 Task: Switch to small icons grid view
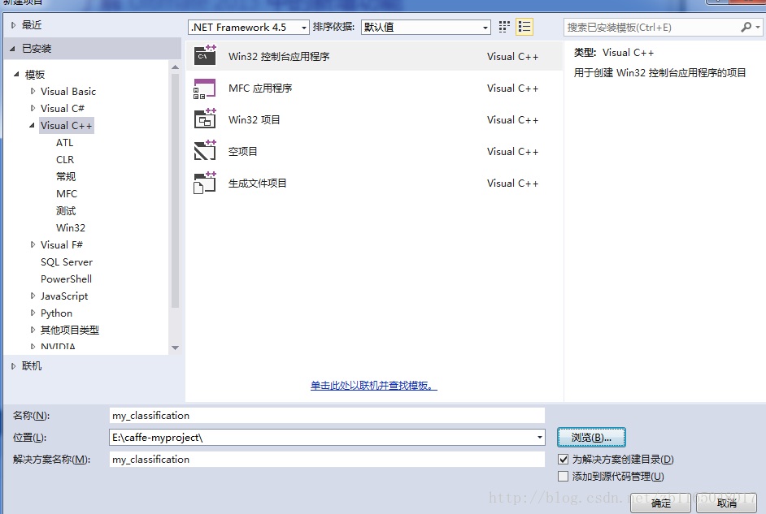point(504,27)
